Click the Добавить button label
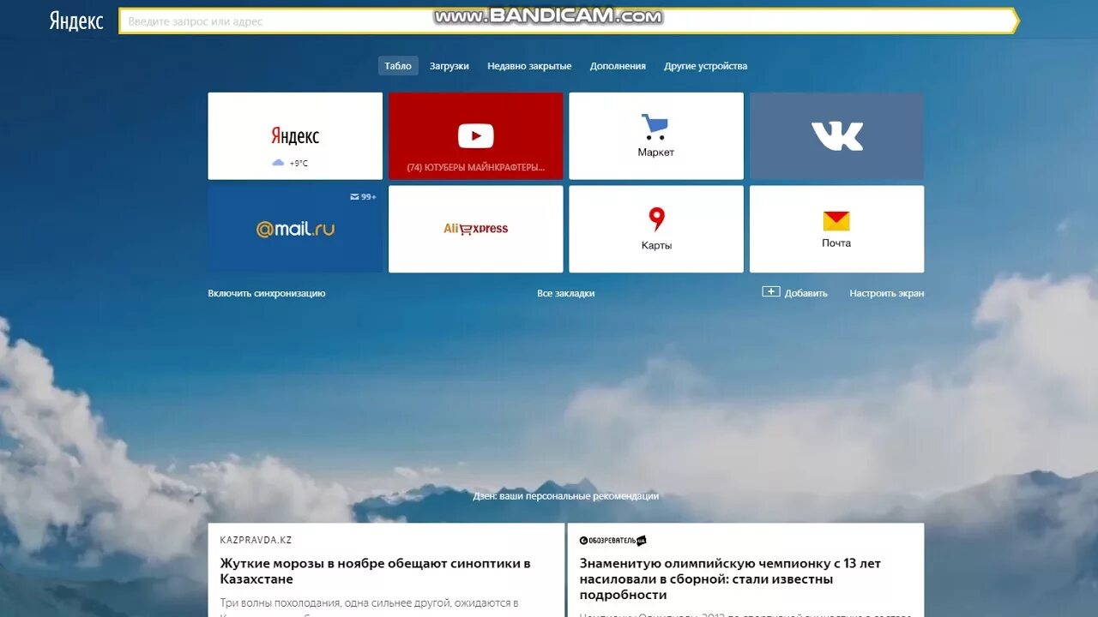This screenshot has width=1098, height=617. (806, 293)
